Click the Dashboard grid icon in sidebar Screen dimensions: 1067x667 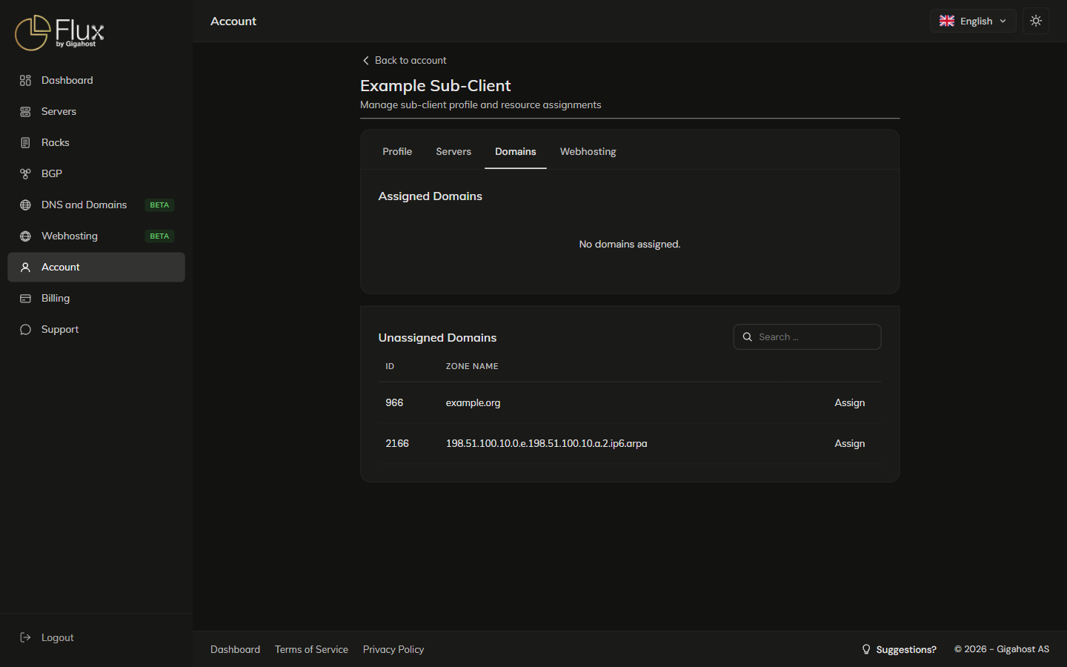(x=25, y=80)
